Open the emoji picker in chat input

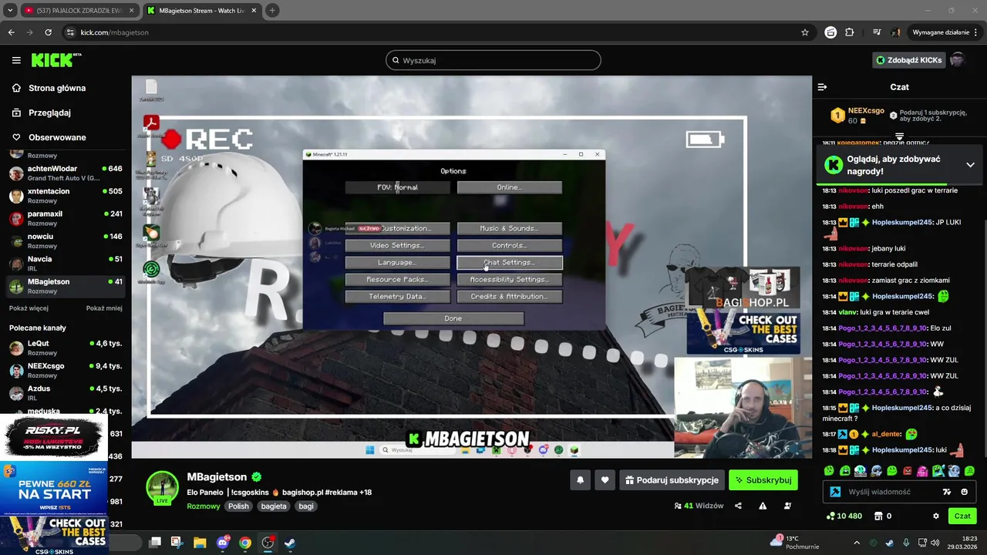pos(964,492)
